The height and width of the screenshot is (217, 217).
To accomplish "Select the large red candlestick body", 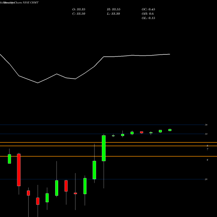I will [x=19, y=170].
